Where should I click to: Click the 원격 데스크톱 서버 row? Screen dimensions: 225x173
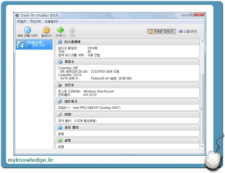click(79, 55)
